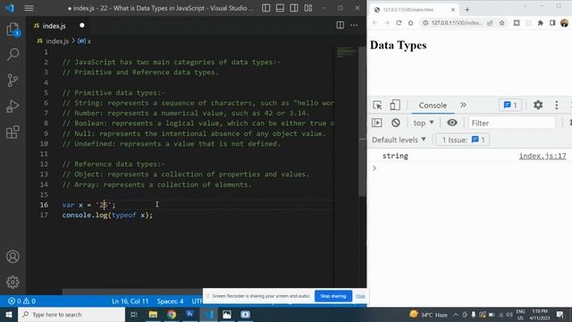Open Default levels dropdown

(x=399, y=140)
